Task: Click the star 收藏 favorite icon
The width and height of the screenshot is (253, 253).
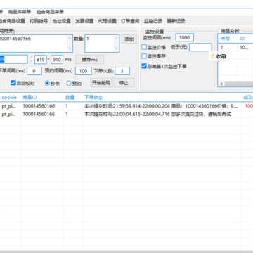Action: (x=212, y=56)
